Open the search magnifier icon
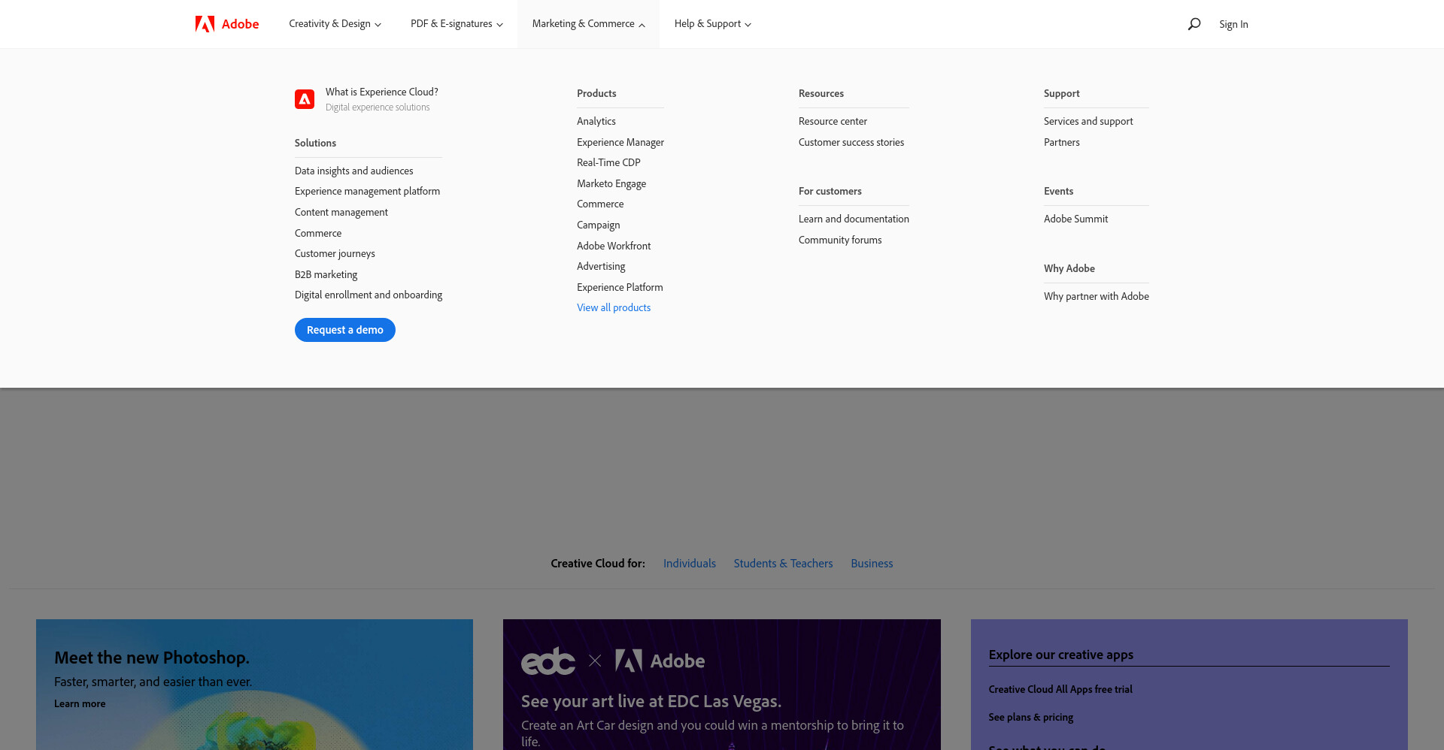The height and width of the screenshot is (750, 1444). click(1194, 24)
